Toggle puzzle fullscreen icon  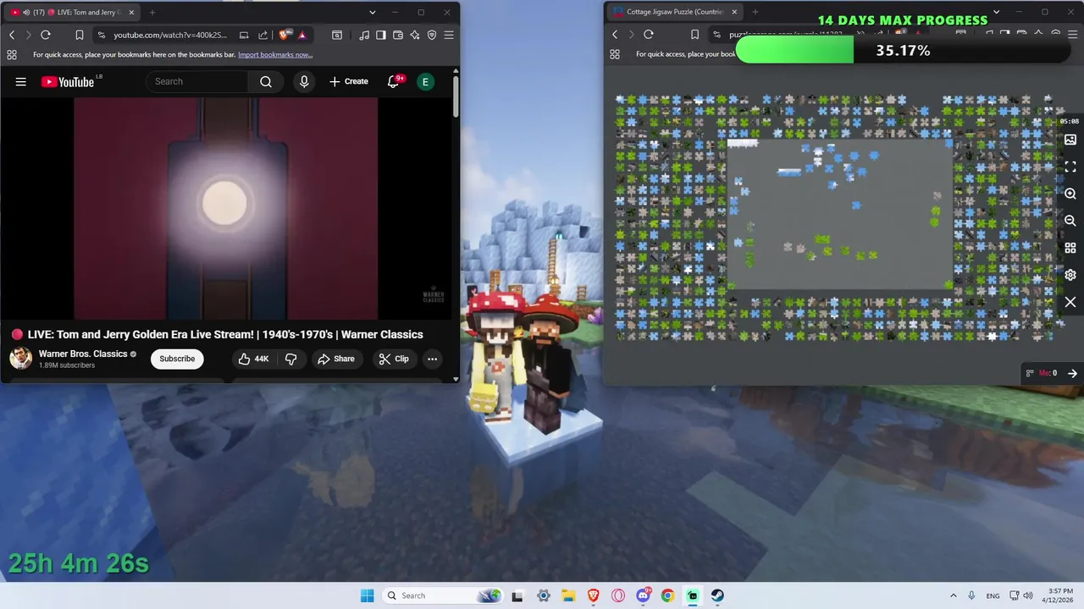1070,167
